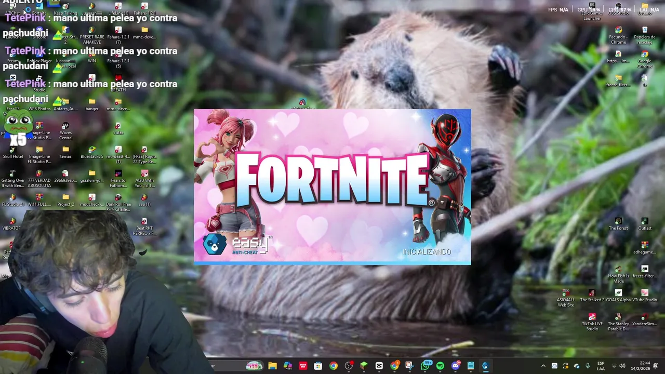Image resolution: width=665 pixels, height=374 pixels.
Task: Open the Skull Hotel desktop shortcut
Action: (x=13, y=152)
